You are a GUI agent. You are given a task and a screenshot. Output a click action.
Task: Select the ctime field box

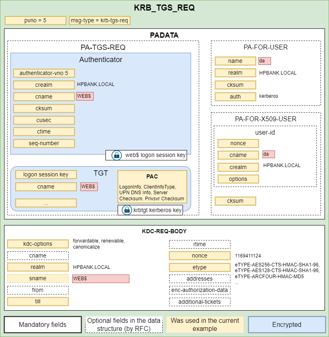[44, 131]
